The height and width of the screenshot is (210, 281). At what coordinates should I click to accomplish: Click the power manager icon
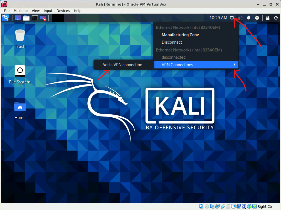pos(257,18)
